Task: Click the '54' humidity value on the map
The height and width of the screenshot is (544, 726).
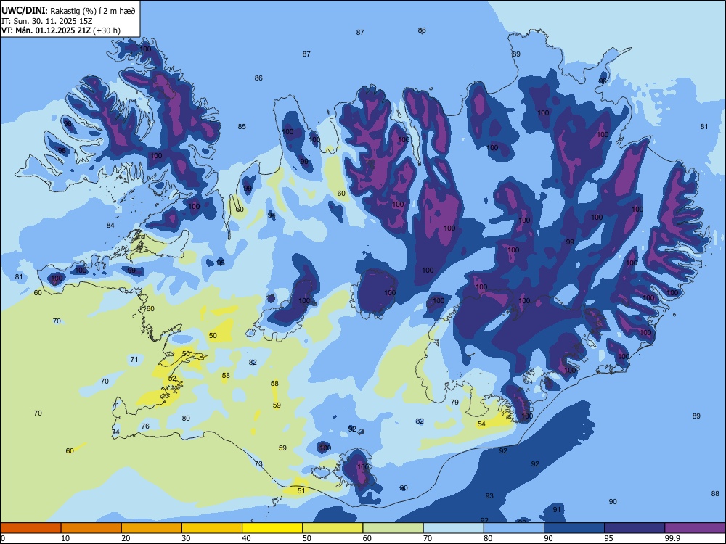Action: [x=481, y=424]
